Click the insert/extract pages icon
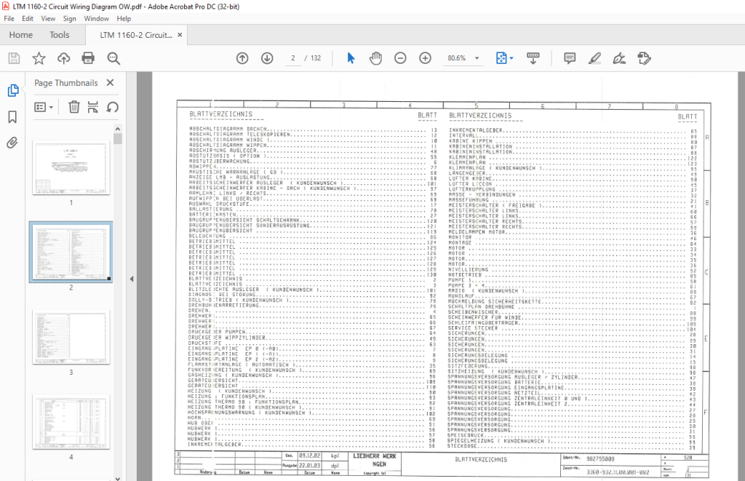The image size is (745, 481). [x=93, y=107]
